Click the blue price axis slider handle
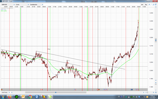The height and width of the screenshot is (99, 158). [156, 40]
